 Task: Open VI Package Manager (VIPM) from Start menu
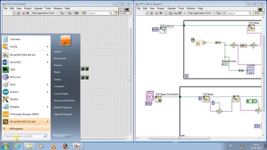(26, 114)
